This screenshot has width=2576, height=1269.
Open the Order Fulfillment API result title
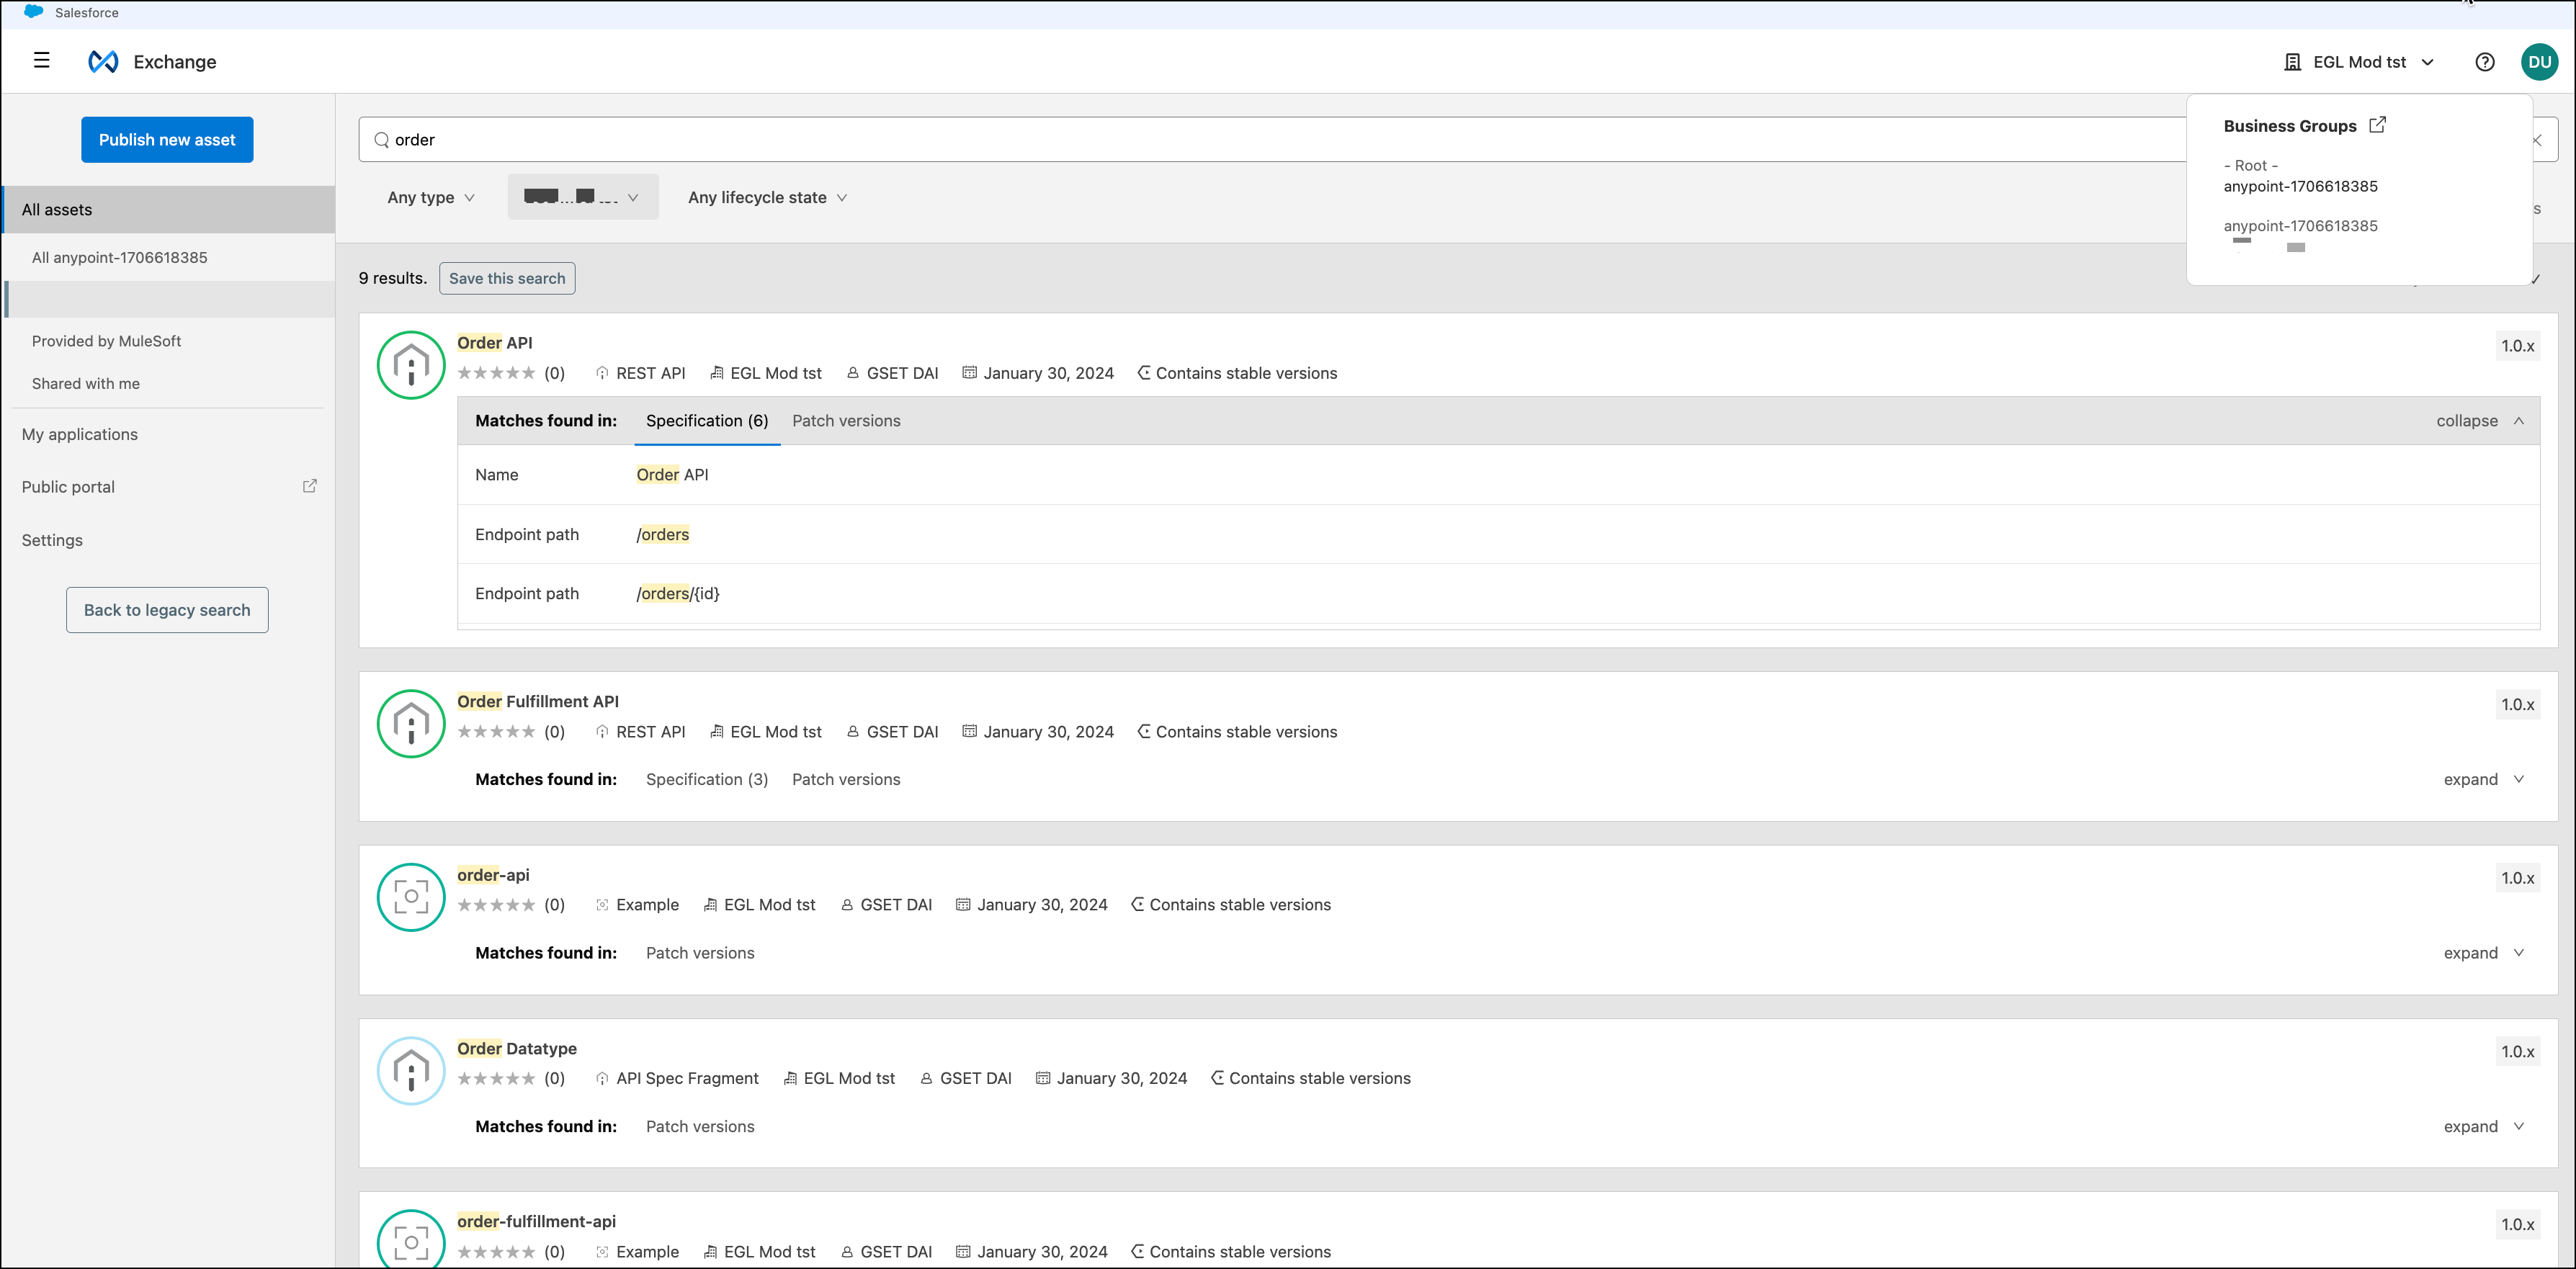click(x=538, y=701)
